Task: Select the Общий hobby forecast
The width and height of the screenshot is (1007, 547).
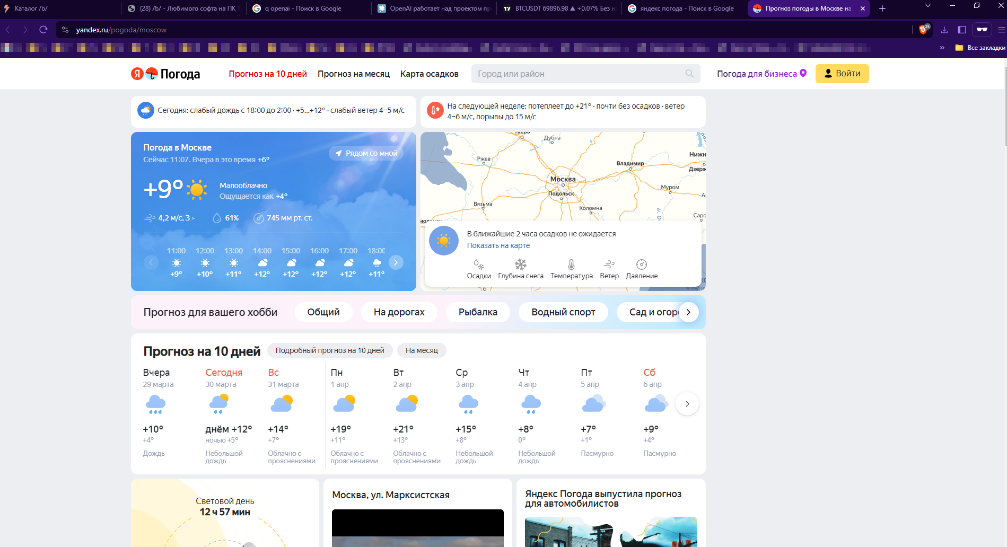Action: pos(323,312)
